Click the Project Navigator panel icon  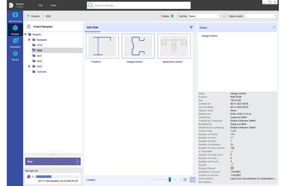29,26
